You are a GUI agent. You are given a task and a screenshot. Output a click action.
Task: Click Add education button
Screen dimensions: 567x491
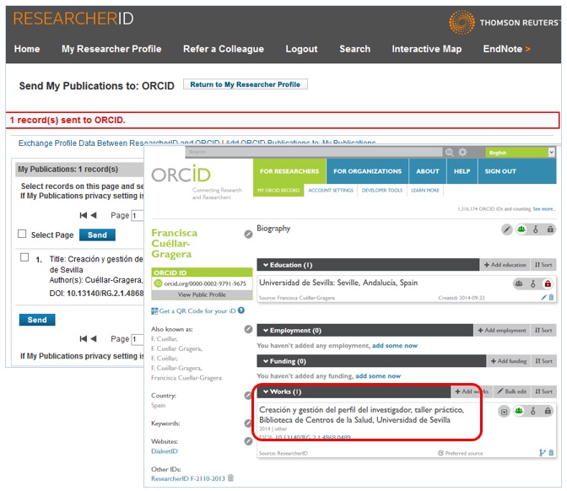coord(505,265)
